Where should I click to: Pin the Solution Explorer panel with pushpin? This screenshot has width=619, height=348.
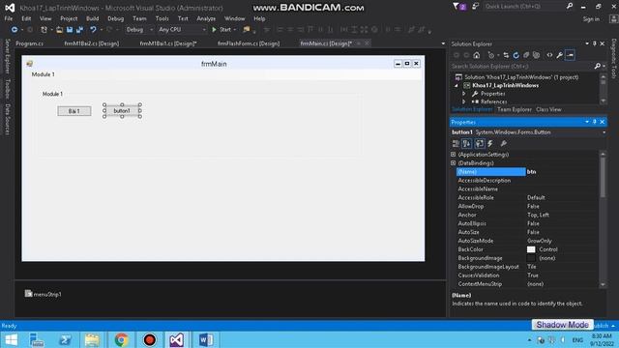595,43
